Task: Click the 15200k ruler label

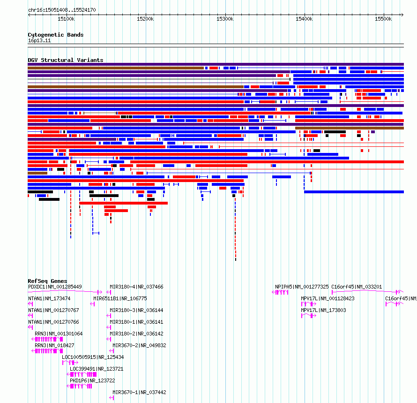Action: pos(145,19)
